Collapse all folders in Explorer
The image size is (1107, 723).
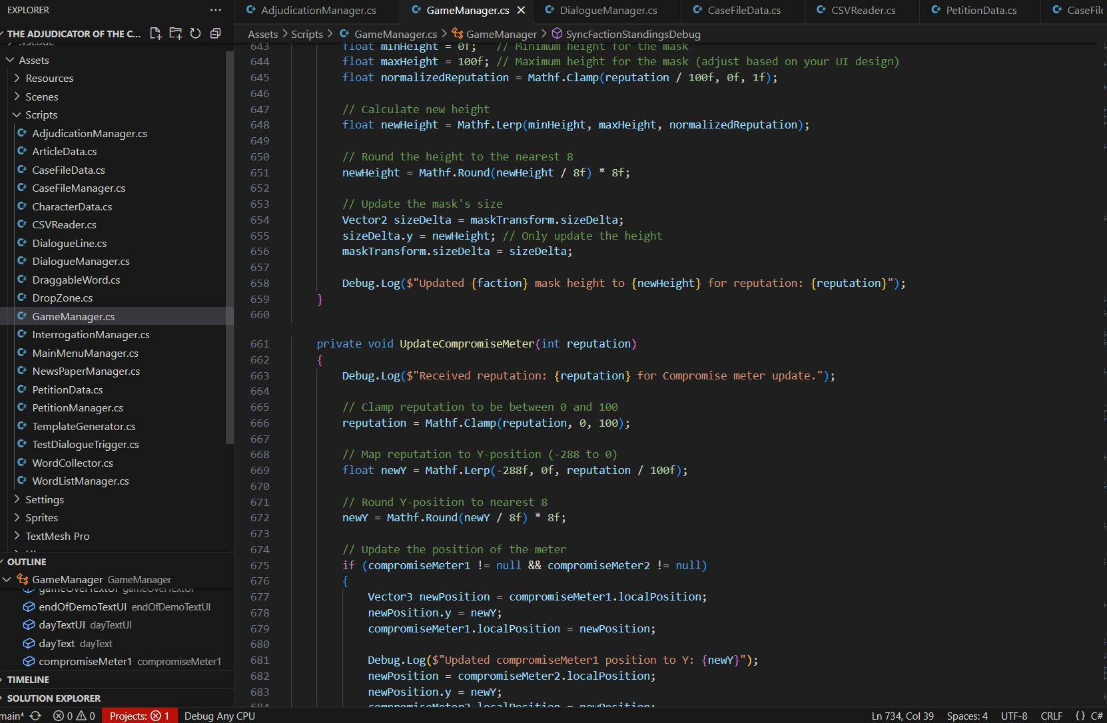point(215,33)
